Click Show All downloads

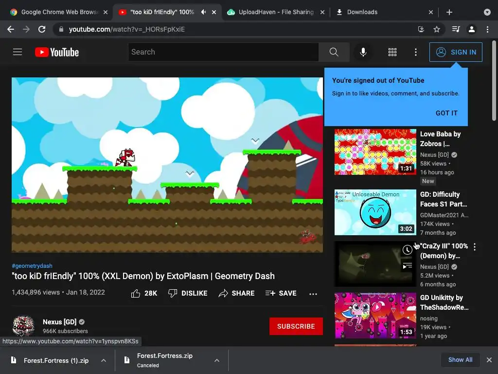coord(460,360)
